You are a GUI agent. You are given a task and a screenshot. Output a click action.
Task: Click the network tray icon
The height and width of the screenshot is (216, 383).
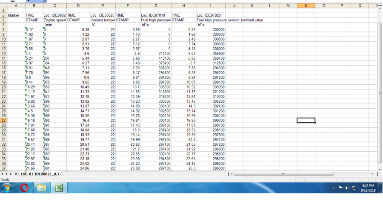tap(354, 188)
